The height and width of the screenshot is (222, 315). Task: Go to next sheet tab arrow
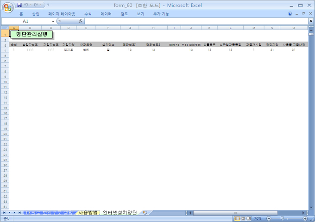14,213
